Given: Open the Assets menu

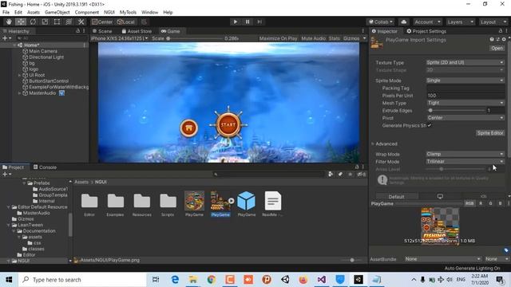Looking at the screenshot, I should coord(34,13).
